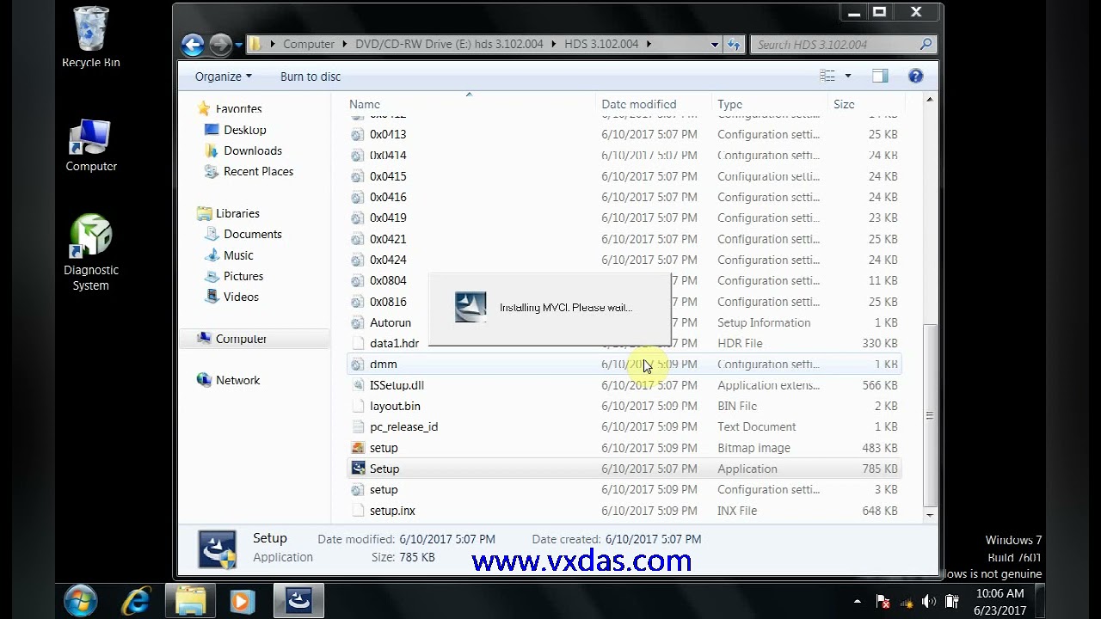Expand the Computer breadcrumb arrow
The image size is (1101, 619).
(x=346, y=44)
